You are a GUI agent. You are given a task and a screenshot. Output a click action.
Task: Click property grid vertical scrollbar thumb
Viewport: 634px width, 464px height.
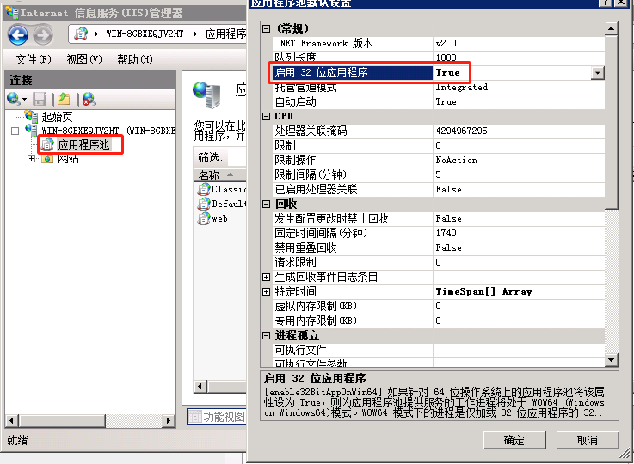tap(612, 122)
